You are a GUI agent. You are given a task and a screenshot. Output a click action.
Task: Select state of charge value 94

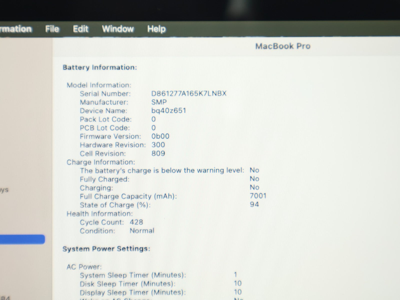(254, 204)
